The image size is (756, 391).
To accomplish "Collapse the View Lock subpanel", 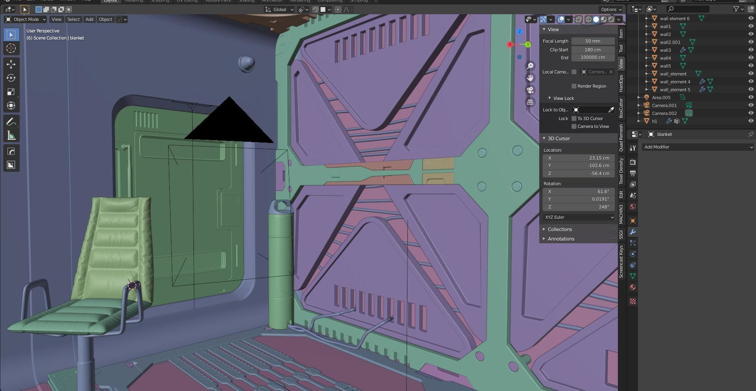I will click(563, 98).
